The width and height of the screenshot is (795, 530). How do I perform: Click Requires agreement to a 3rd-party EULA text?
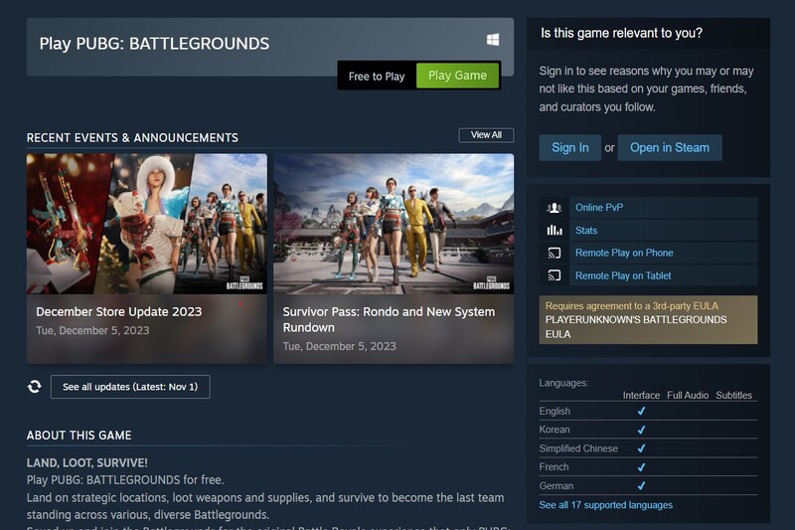(x=632, y=306)
